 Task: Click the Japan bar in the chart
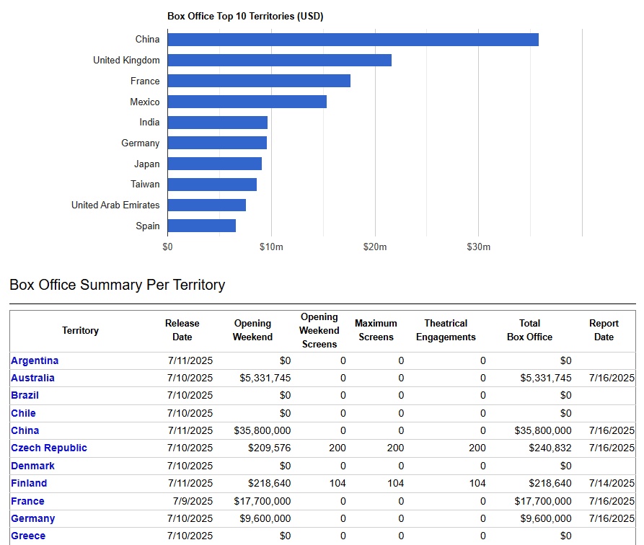tap(215, 164)
